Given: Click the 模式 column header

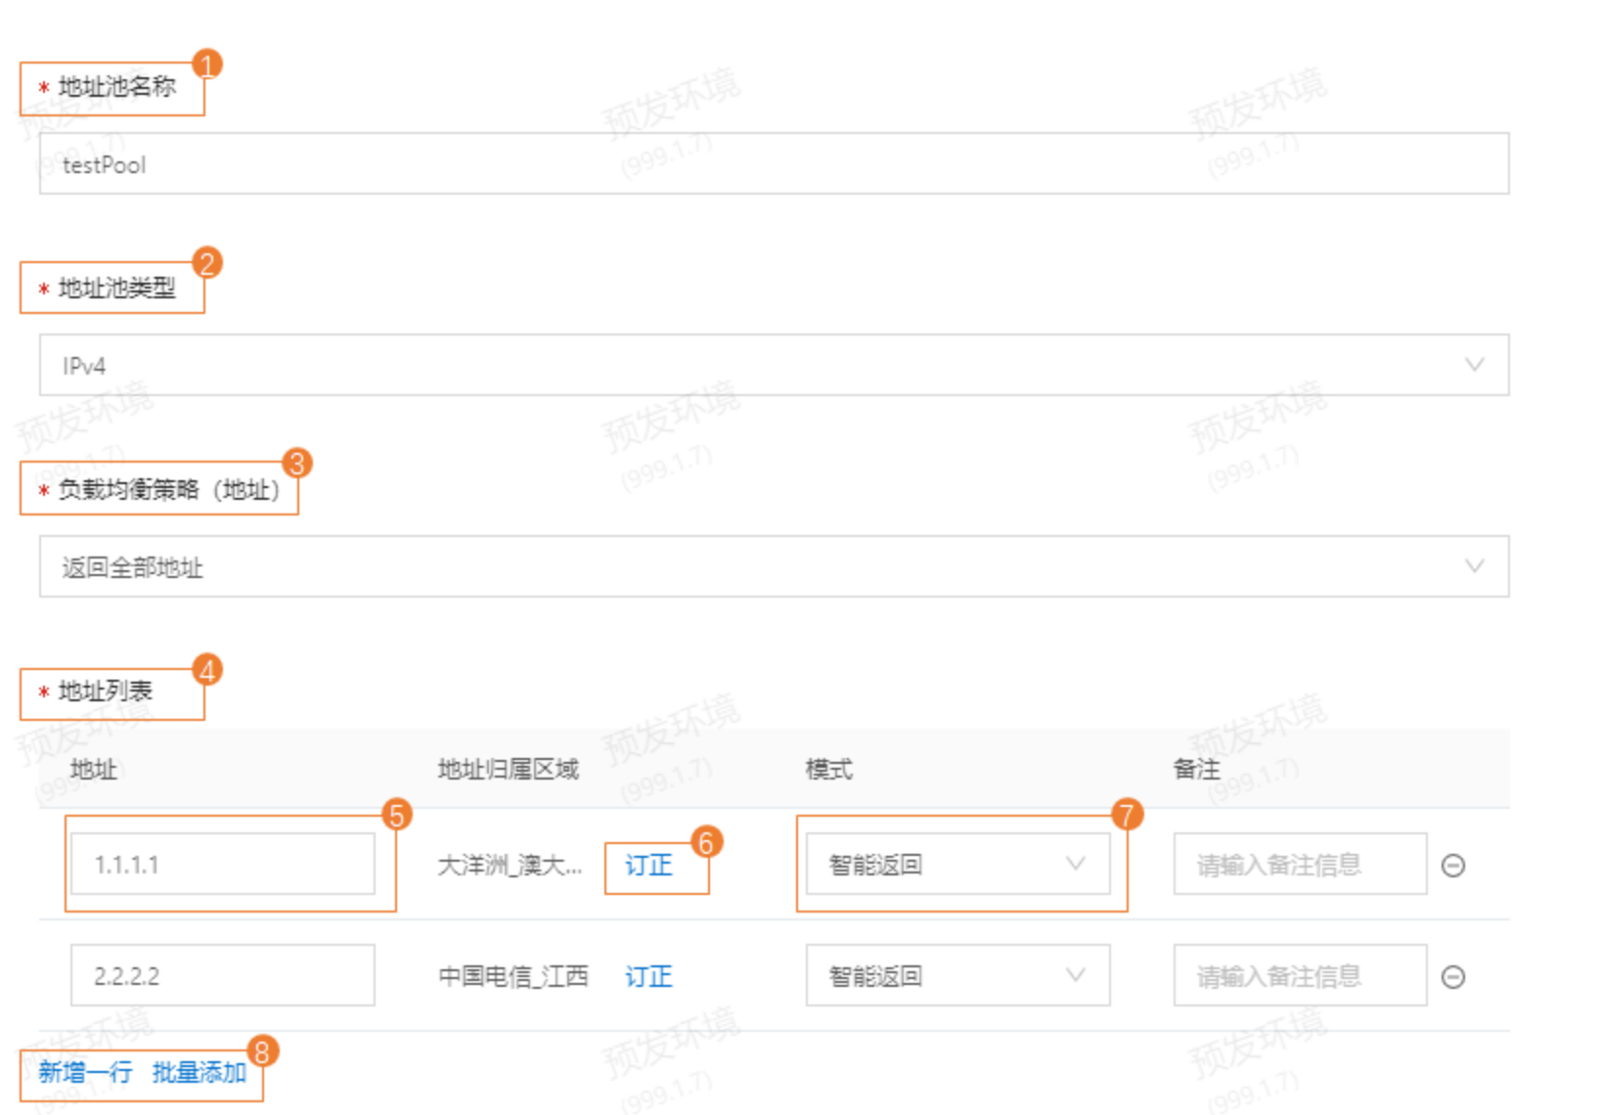Looking at the screenshot, I should coord(828,770).
